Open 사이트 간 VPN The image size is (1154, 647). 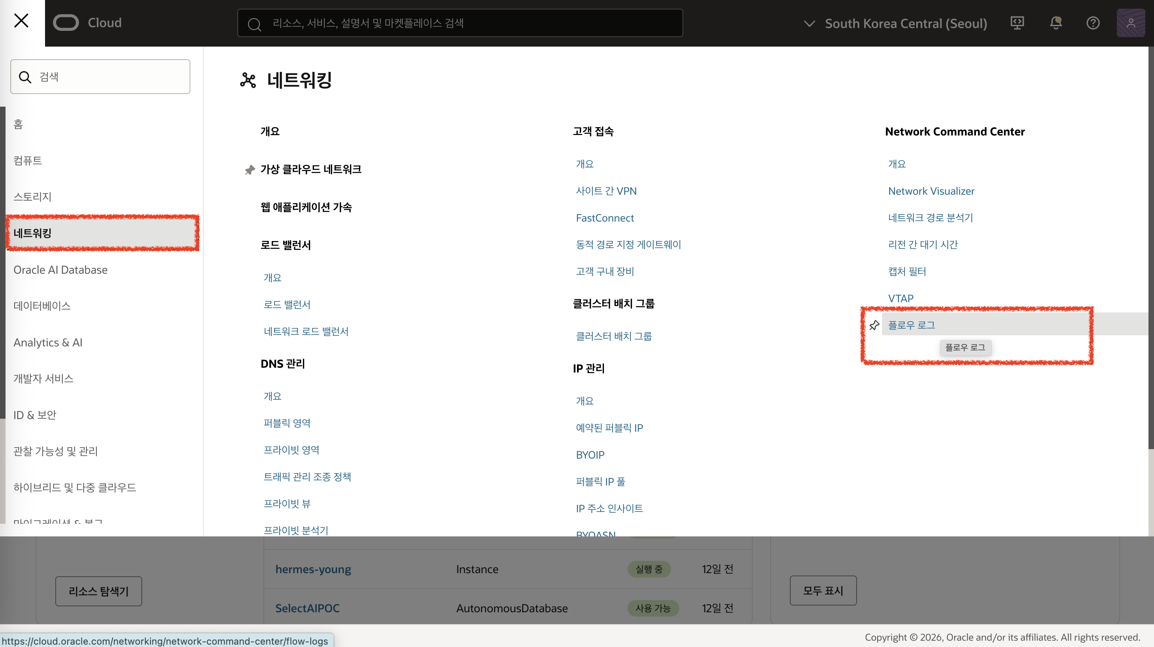(606, 191)
